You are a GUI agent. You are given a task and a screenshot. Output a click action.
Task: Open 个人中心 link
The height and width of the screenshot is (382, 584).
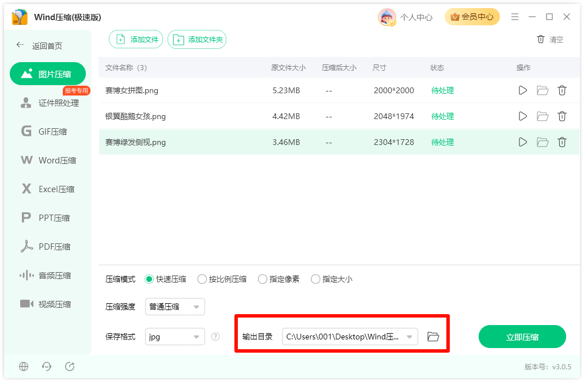pyautogui.click(x=416, y=17)
